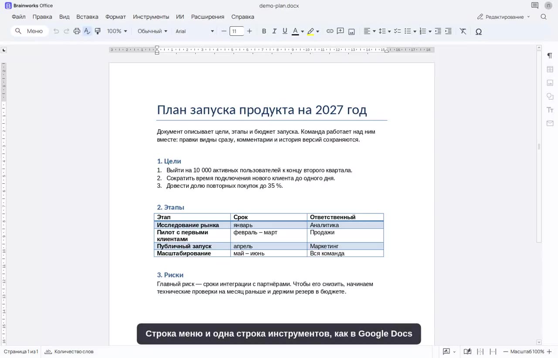Select the clone formatting paintbrush icon
The height and width of the screenshot is (358, 558).
tap(98, 31)
